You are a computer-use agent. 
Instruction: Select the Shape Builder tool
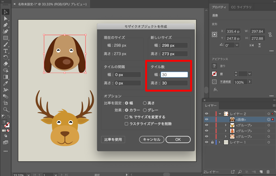pos(6,70)
